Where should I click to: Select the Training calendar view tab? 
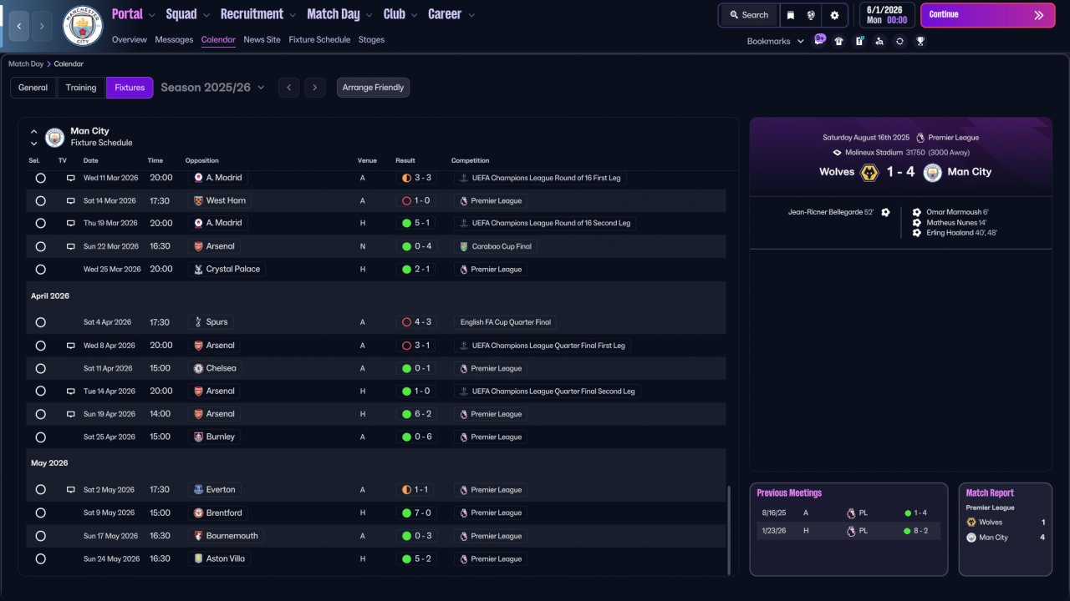pos(81,88)
